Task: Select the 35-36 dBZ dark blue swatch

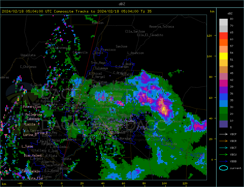Action: (223, 97)
